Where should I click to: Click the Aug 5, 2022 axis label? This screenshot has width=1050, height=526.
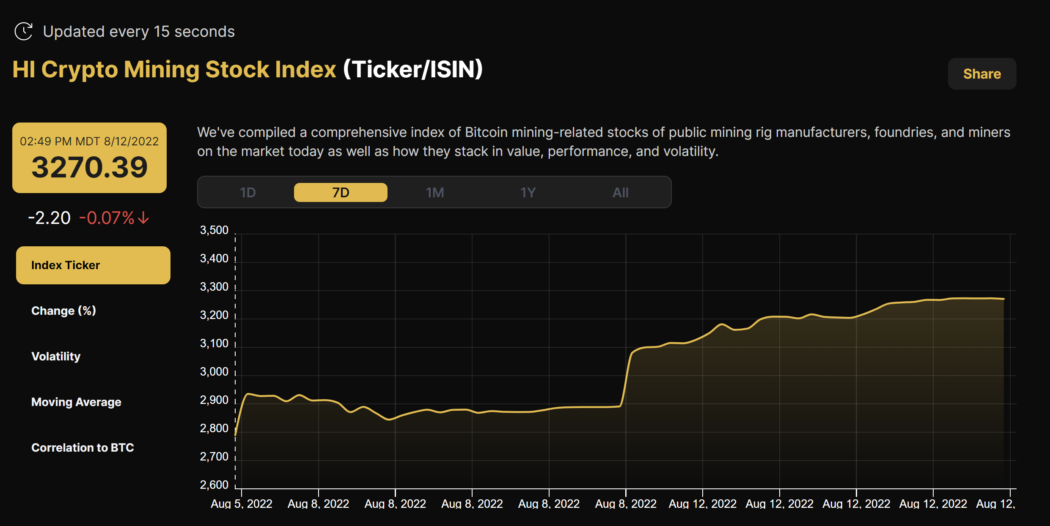[242, 504]
